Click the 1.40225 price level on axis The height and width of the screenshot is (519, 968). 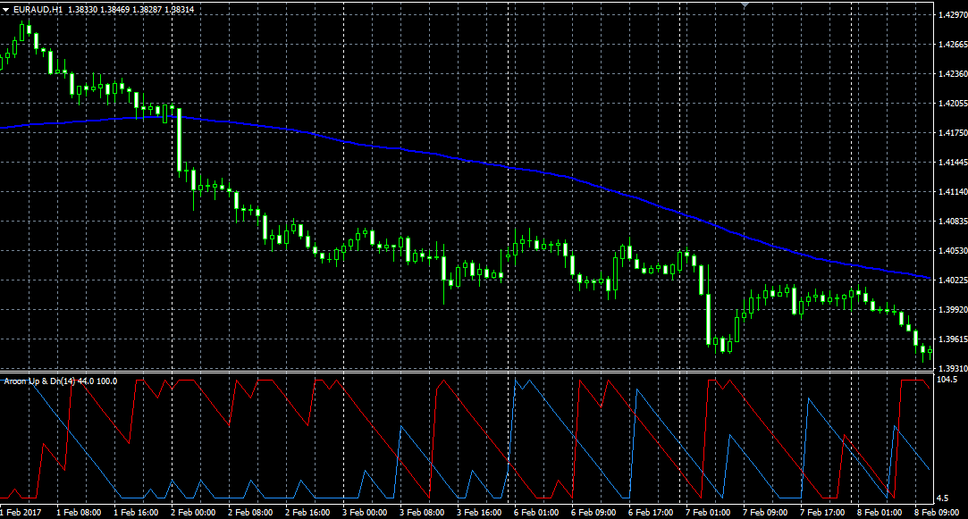pos(947,280)
